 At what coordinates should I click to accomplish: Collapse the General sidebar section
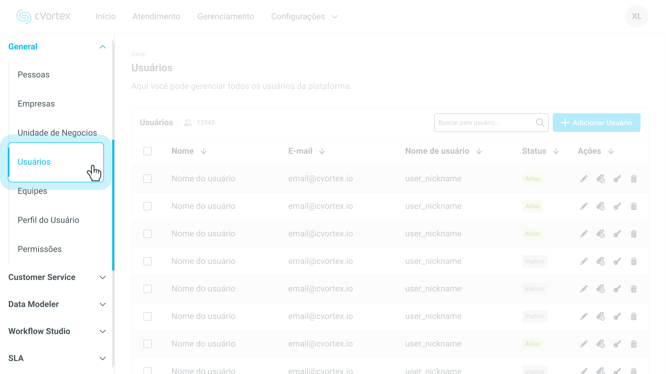pos(103,47)
